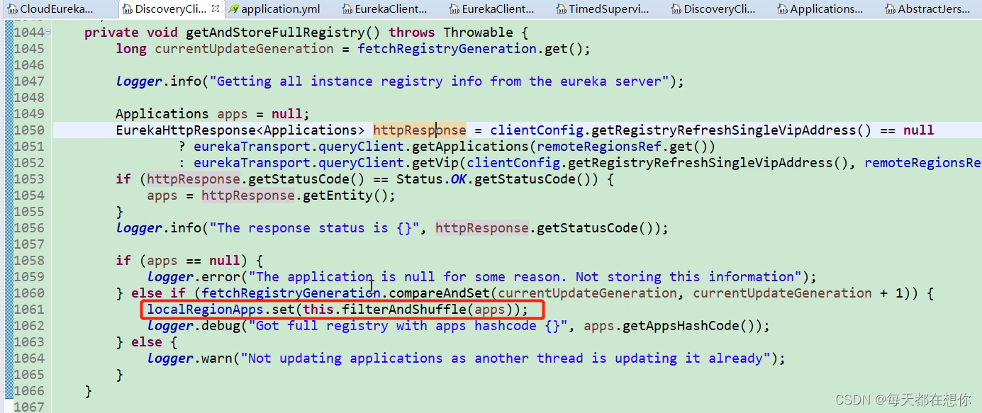Viewport: 982px width, 413px height.
Task: Click the highlighted httpResponse variable on line 1050
Action: [420, 130]
